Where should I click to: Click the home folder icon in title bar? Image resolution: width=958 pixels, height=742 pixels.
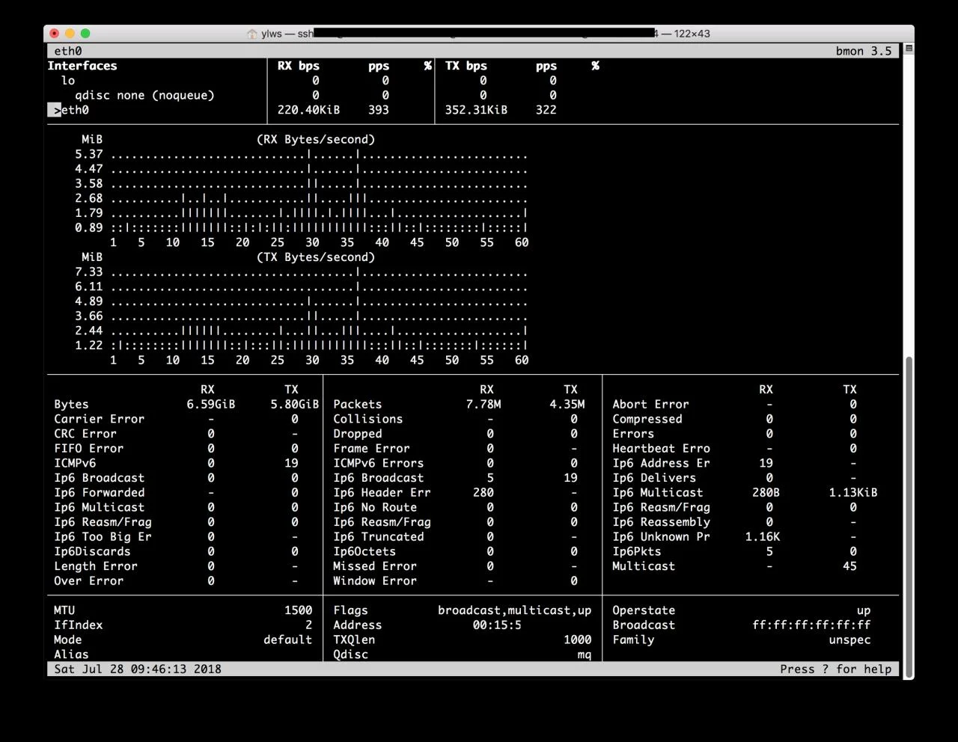click(x=252, y=34)
